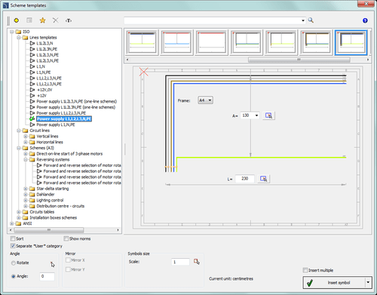Open help with blue question icon
The height and width of the screenshot is (295, 377).
(x=365, y=20)
